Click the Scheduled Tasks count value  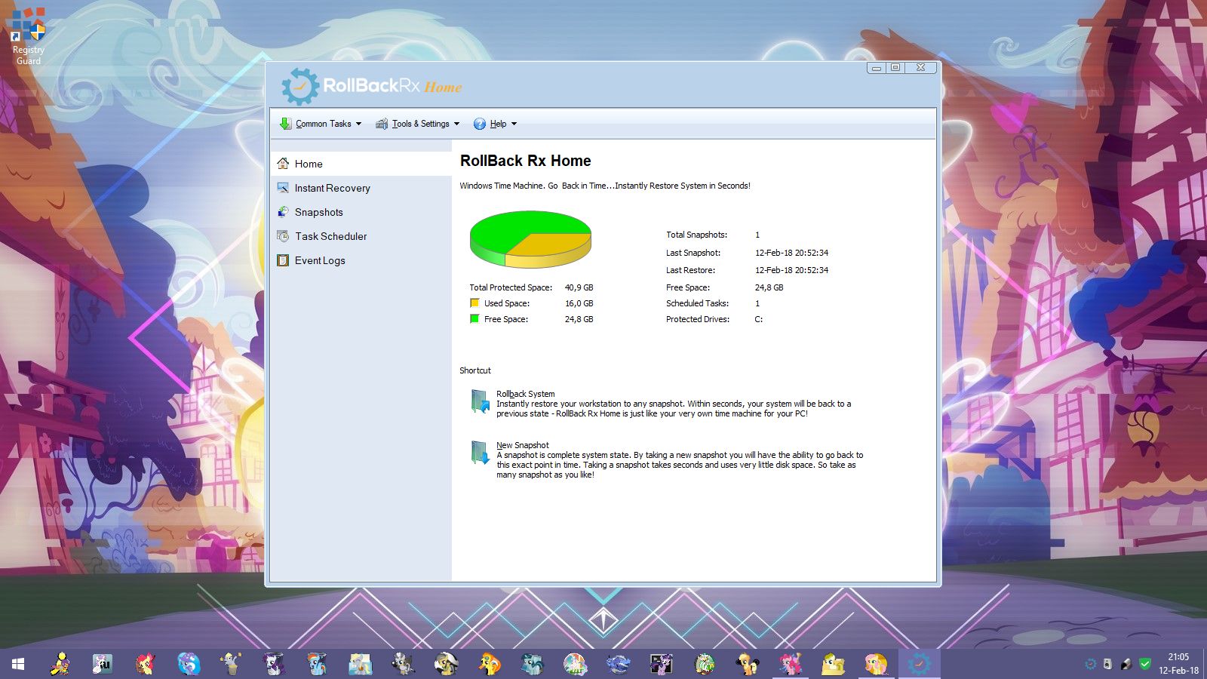click(757, 303)
